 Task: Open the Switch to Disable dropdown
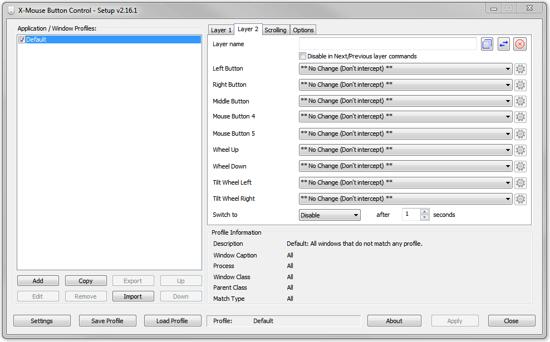(330, 215)
